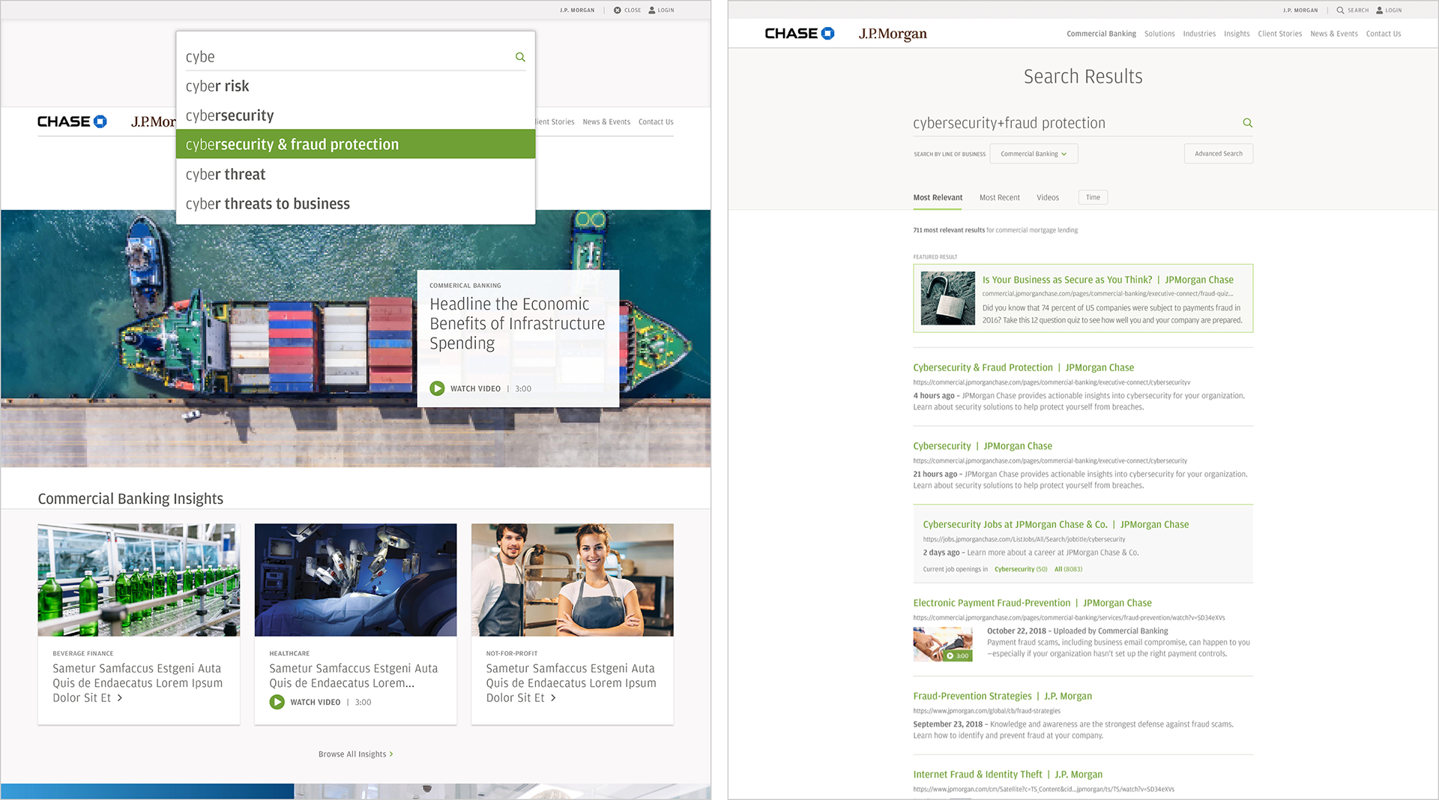Open the Fraud-Prevention Strategies result link

[1002, 697]
